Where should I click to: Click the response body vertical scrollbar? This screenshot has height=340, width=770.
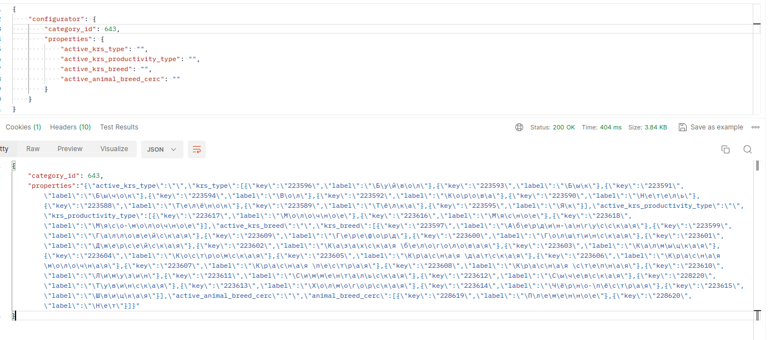pos(757,240)
